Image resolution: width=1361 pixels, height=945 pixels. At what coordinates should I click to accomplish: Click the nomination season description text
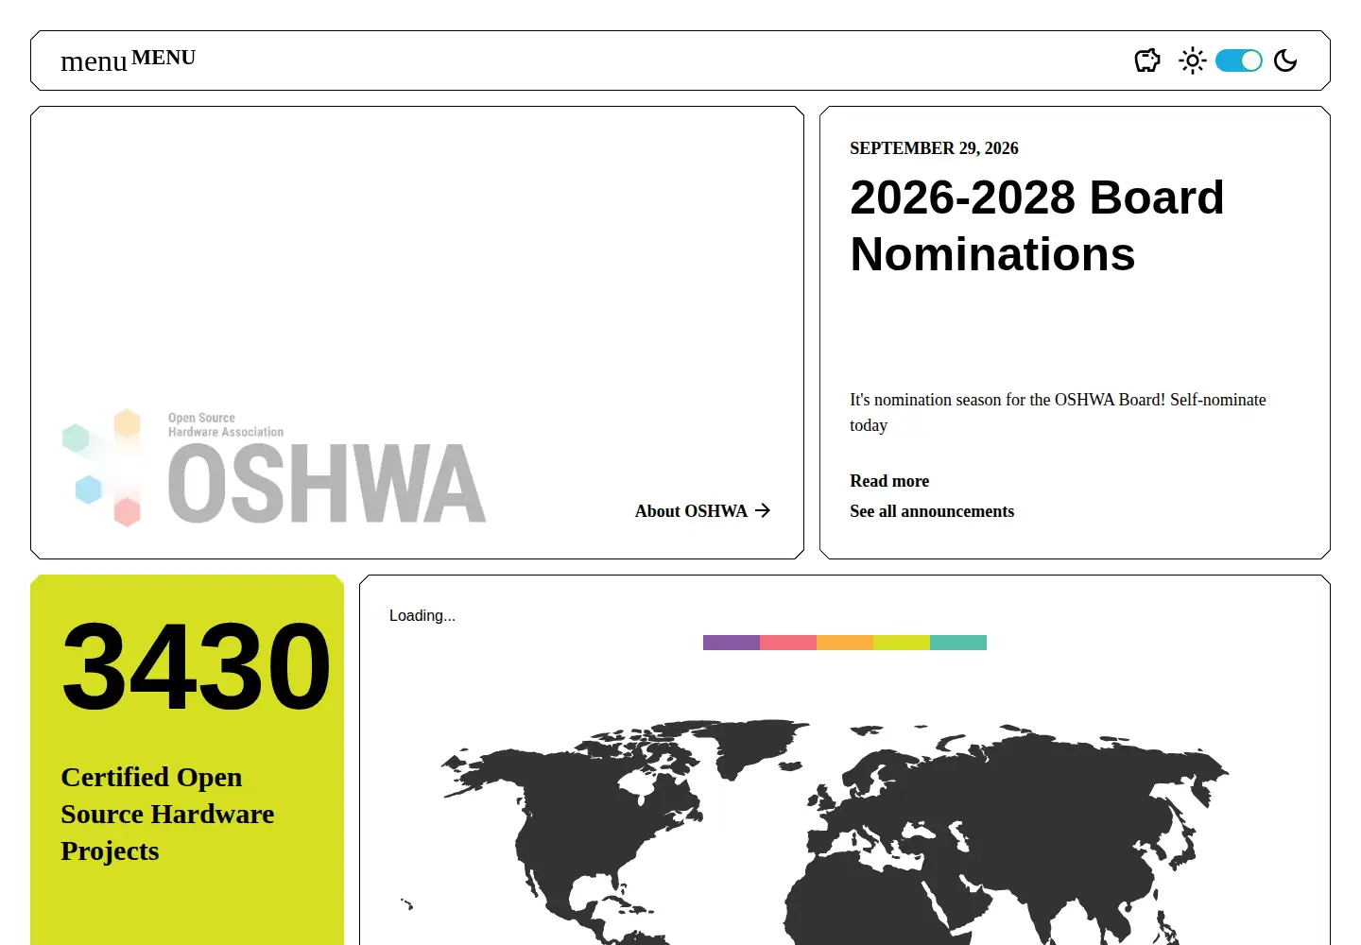(1058, 412)
